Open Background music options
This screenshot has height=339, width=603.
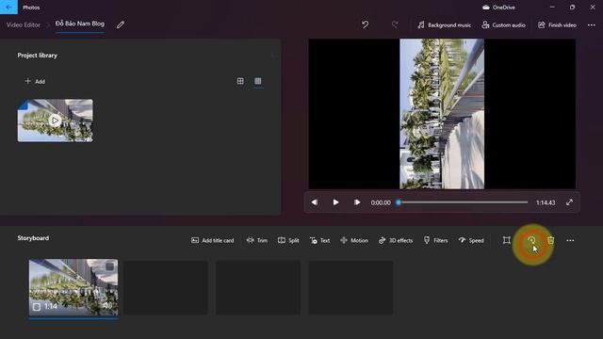[x=444, y=25]
